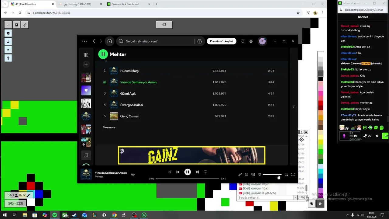Open WhatsApp from the Windows taskbar

[x=144, y=215]
